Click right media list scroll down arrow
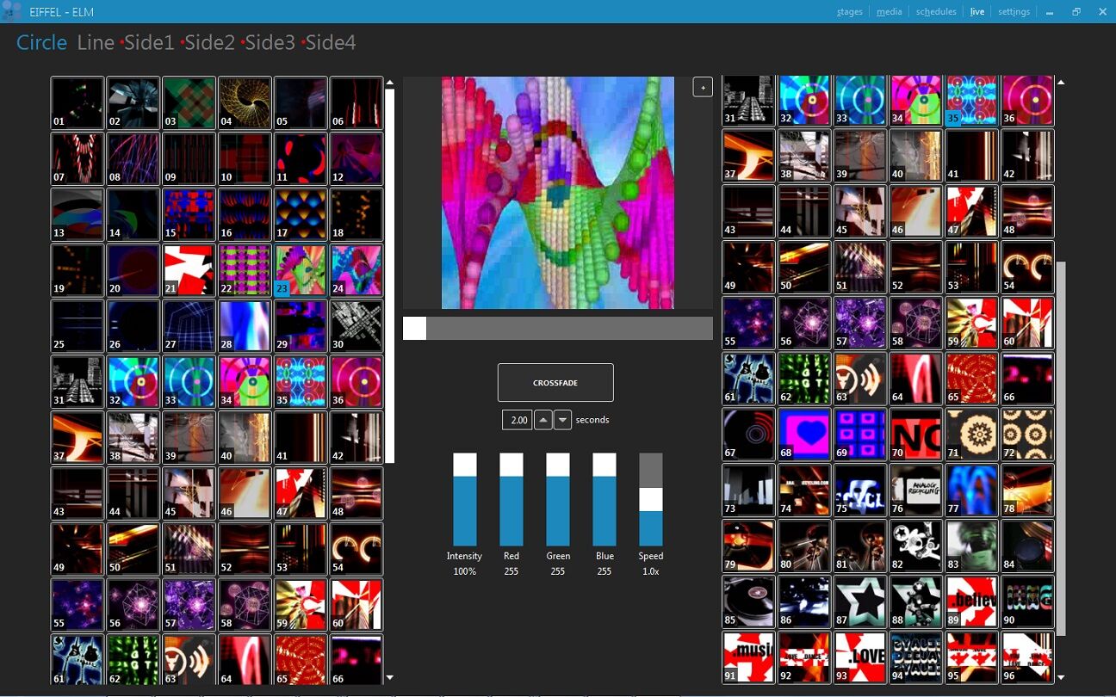 (1060, 678)
